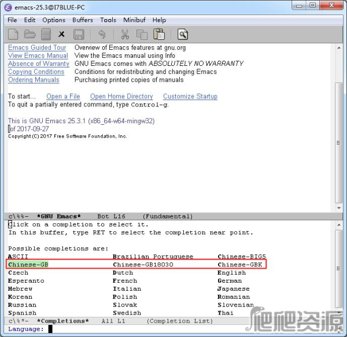Image resolution: width=347 pixels, height=337 pixels.
Task: Click the completions window scrollbar up arrow
Action: (x=338, y=225)
